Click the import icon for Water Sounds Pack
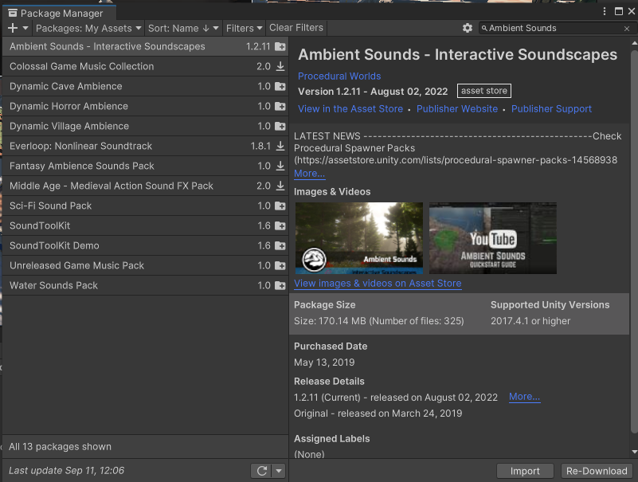 tap(280, 286)
